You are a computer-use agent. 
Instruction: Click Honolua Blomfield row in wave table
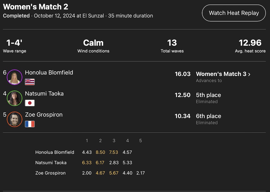pos(55,152)
